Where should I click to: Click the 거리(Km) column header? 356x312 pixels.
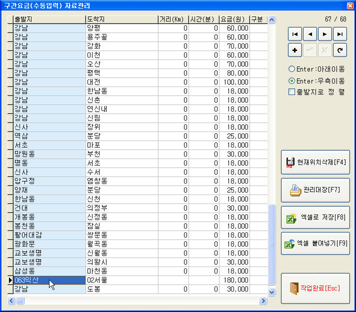(173, 19)
